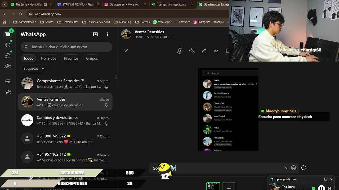Open the Channels sidebar icon
The width and height of the screenshot is (339, 190).
click(x=8, y=56)
